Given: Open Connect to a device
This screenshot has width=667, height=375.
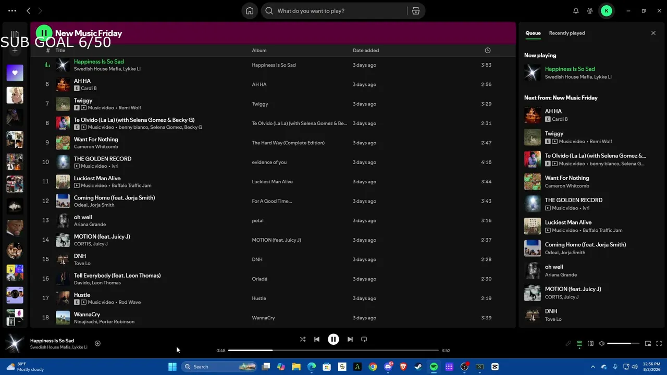Looking at the screenshot, I should coord(590,344).
